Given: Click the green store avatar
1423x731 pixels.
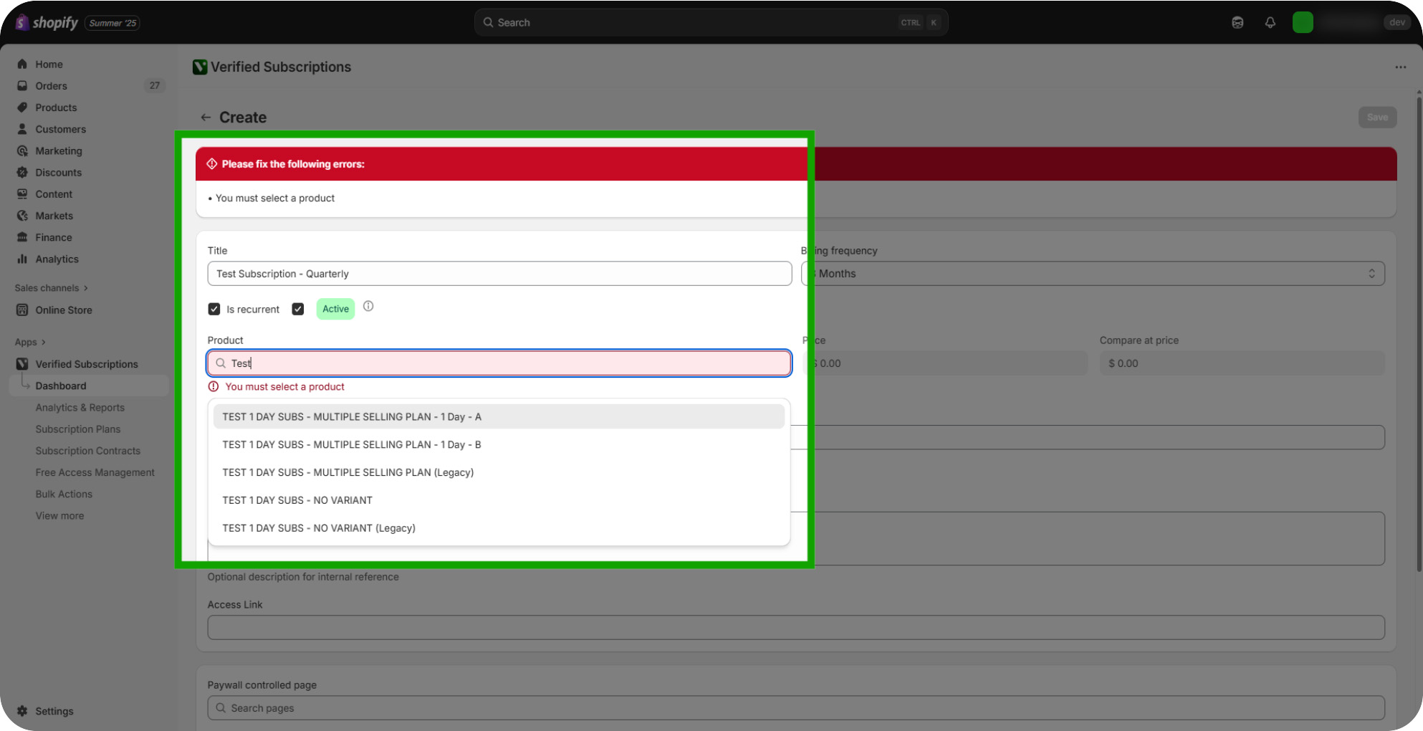Looking at the screenshot, I should [x=1303, y=22].
